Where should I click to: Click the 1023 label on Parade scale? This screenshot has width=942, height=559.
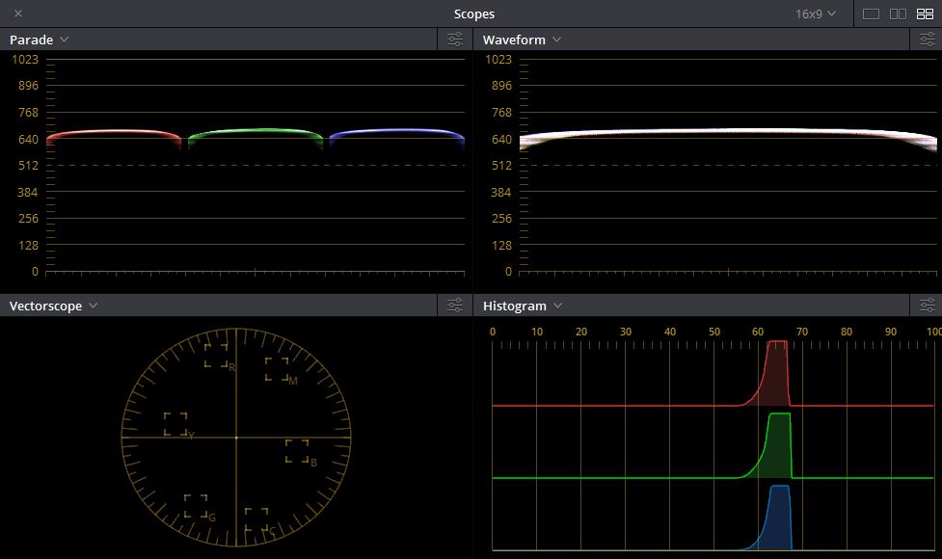pos(25,59)
